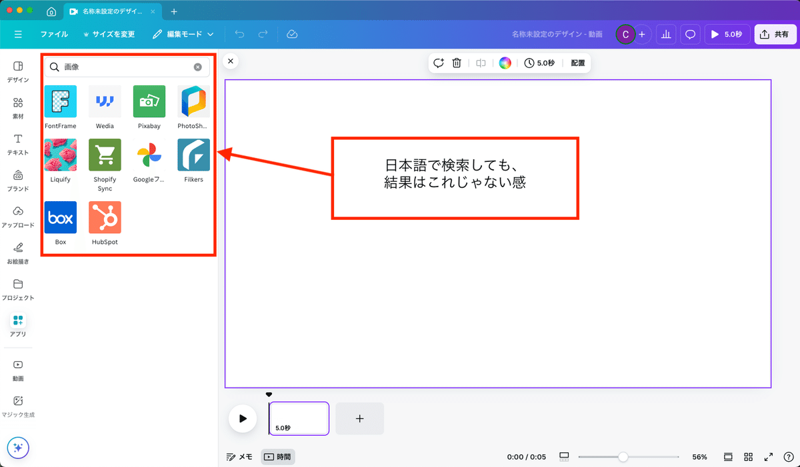800x467 pixels.
Task: Enter fullscreen with expand arrows icon
Action: click(769, 457)
